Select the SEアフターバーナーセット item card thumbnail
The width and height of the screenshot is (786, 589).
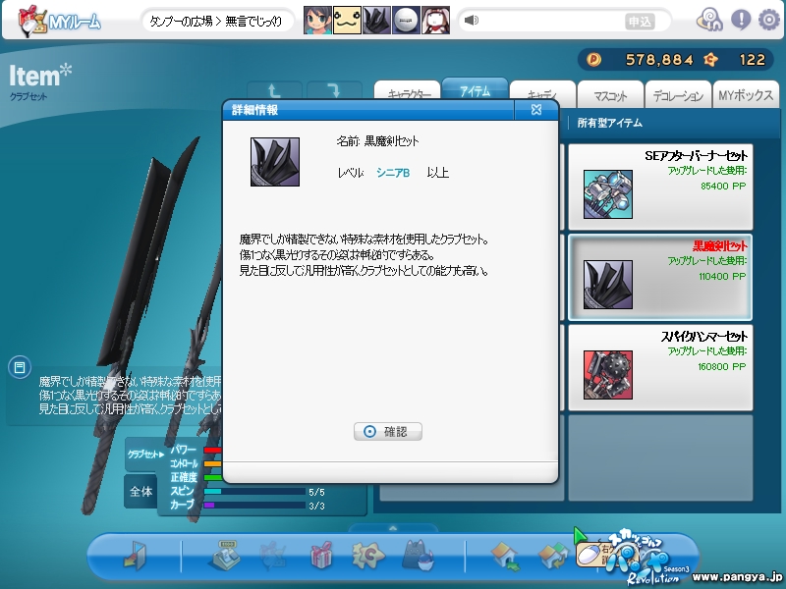coord(607,194)
